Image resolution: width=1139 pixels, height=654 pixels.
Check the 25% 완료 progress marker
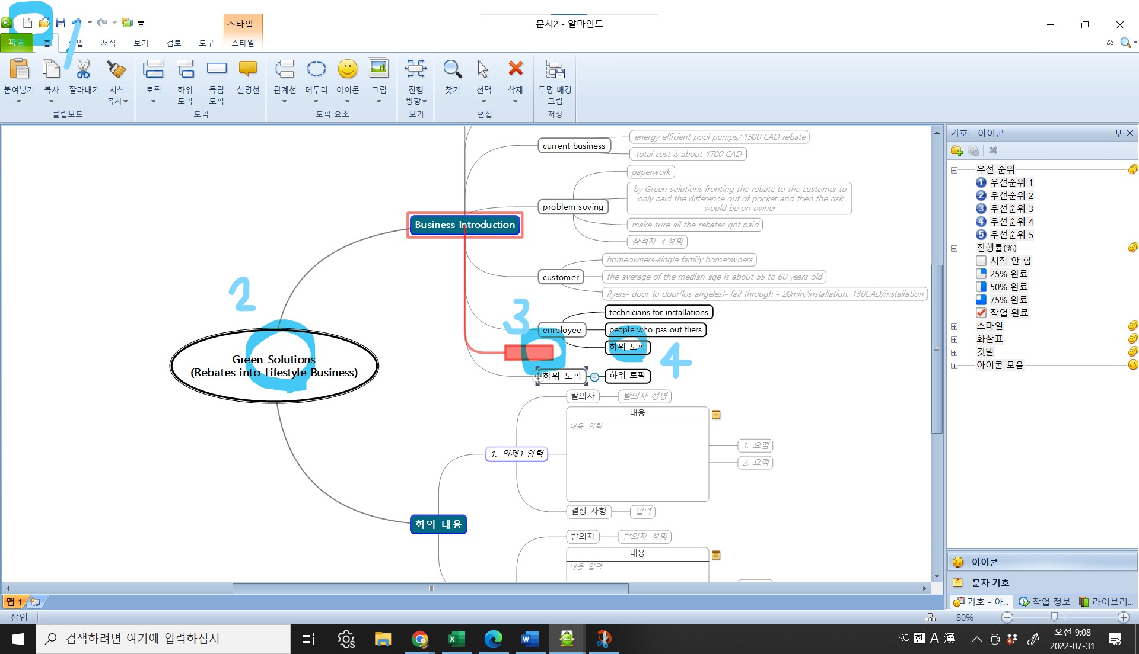tap(981, 274)
